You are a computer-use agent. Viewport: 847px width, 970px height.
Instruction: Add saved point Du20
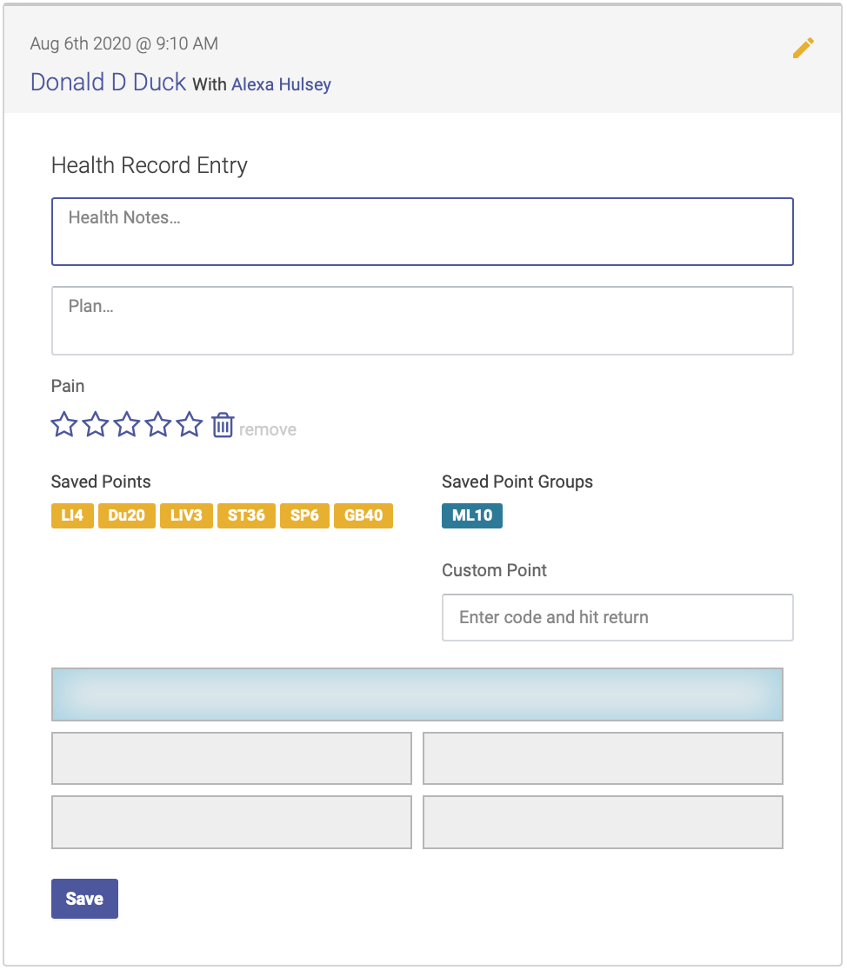tap(127, 515)
